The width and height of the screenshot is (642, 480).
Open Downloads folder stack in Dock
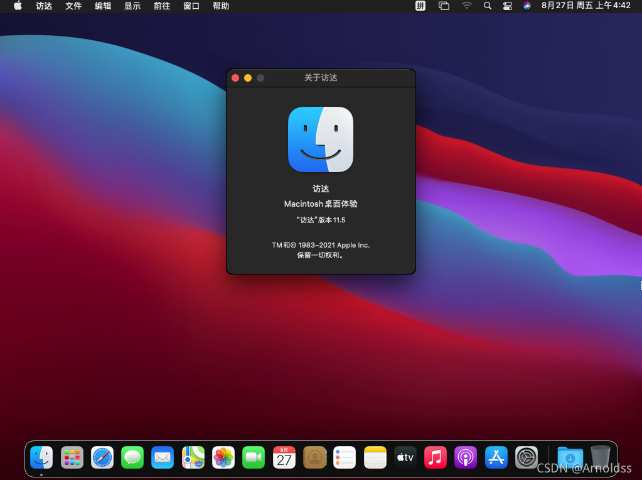(570, 457)
